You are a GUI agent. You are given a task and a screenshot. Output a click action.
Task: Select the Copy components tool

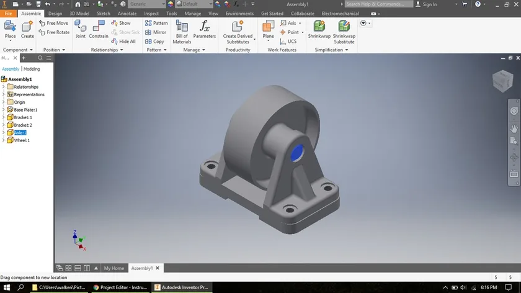click(154, 42)
